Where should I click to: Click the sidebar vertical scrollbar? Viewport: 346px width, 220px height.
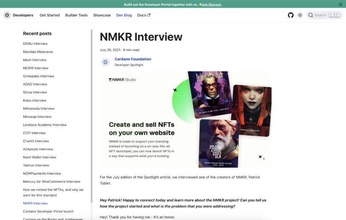tap(92, 116)
